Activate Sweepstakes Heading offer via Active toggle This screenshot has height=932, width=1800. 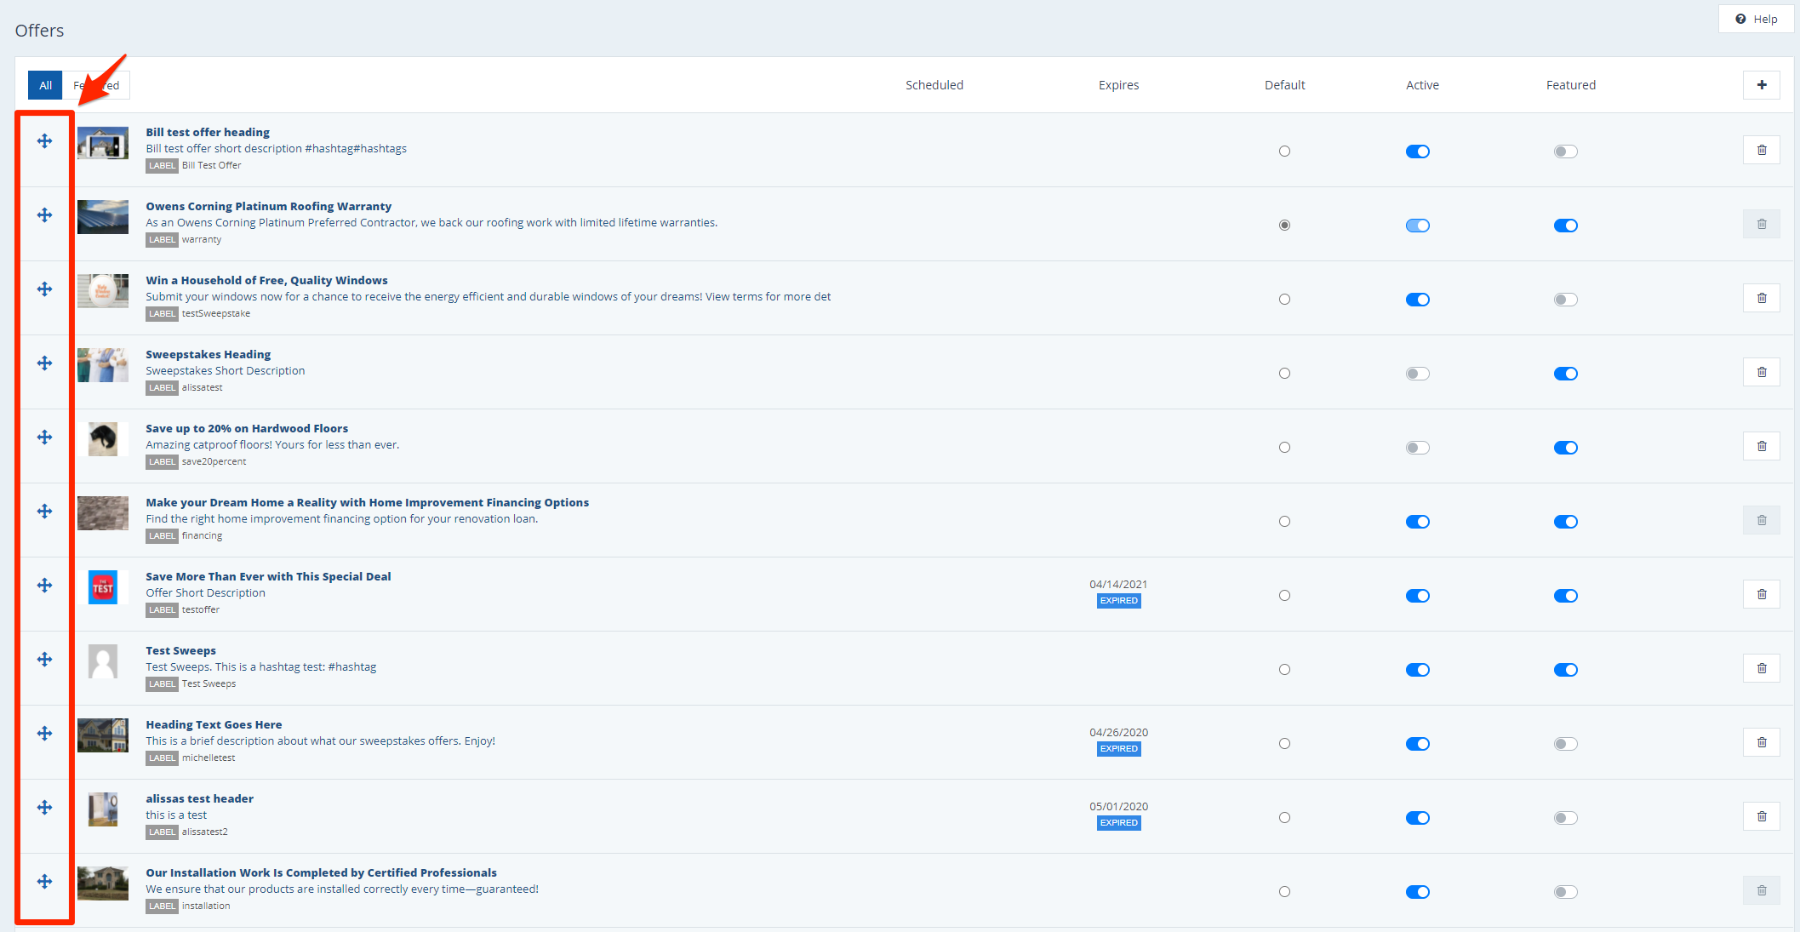(x=1417, y=374)
